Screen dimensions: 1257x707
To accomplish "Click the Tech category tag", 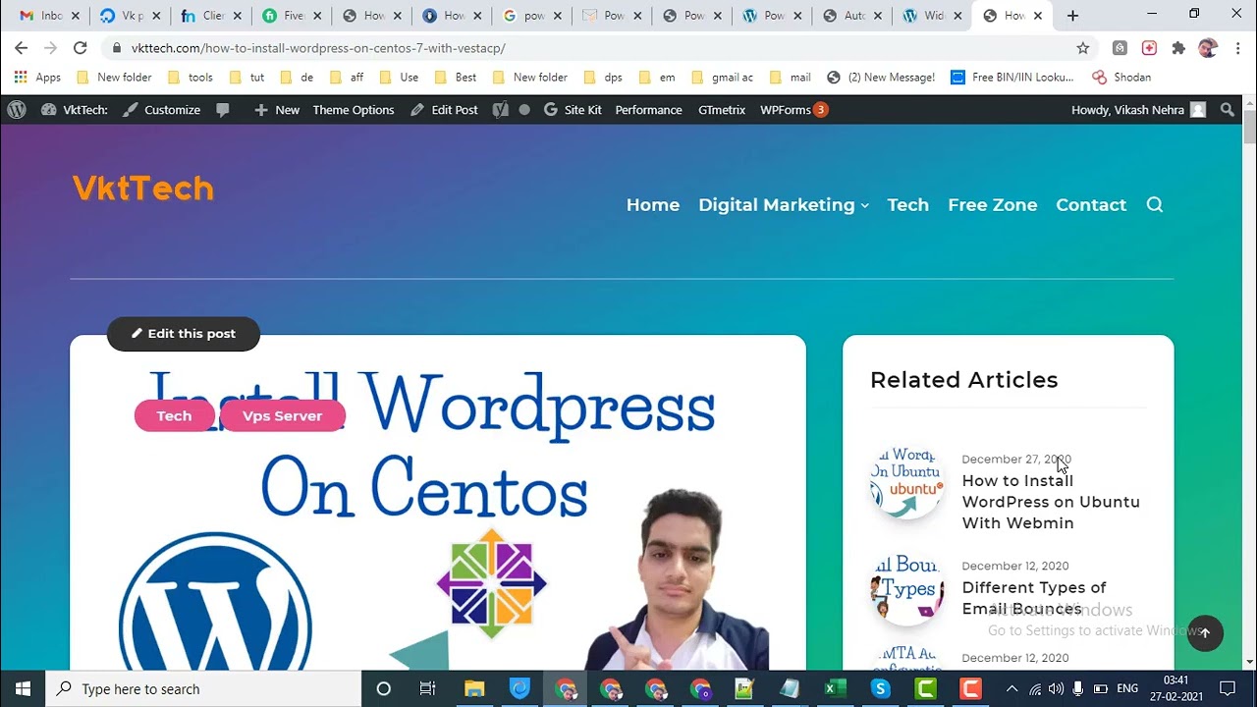I will (174, 415).
